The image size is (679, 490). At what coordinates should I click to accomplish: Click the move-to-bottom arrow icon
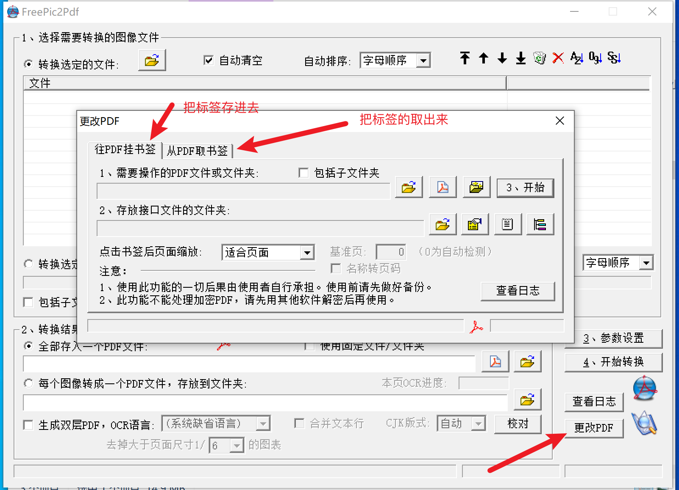tap(521, 58)
